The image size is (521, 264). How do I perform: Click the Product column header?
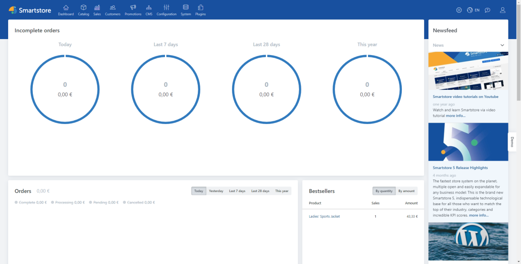pos(315,203)
